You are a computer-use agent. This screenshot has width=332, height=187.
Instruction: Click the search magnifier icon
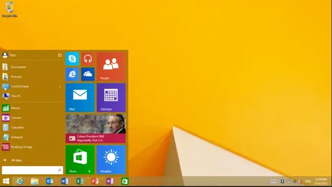[60, 170]
